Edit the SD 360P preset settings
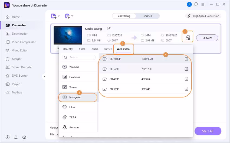 click(186, 89)
